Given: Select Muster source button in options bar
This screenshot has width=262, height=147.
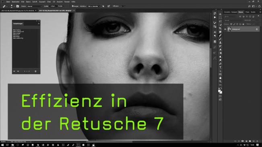Looking at the screenshot, I should [x=60, y=6].
